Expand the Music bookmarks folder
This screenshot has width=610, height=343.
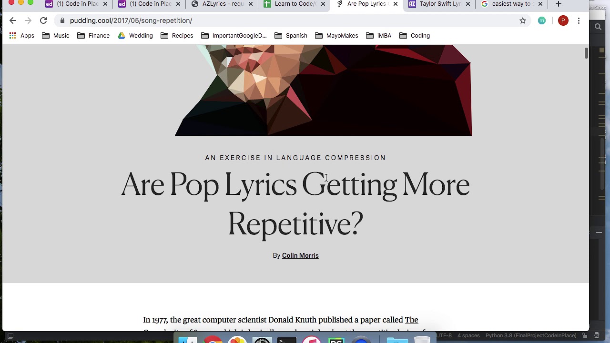click(x=55, y=36)
